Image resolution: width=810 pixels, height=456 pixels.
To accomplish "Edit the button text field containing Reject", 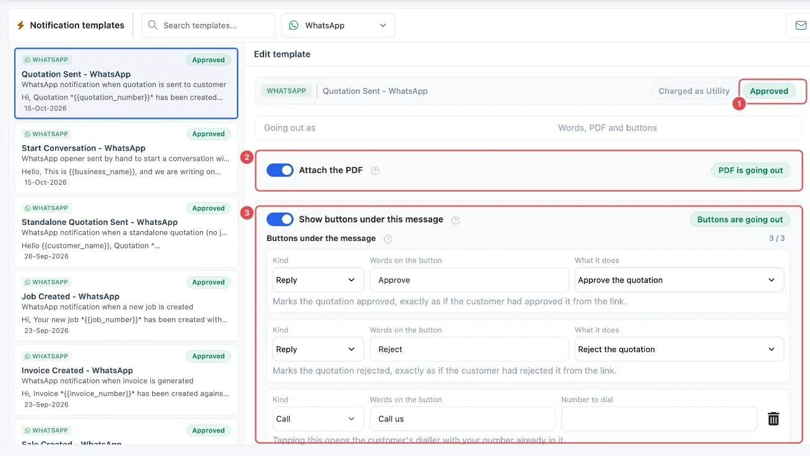I will coord(469,349).
